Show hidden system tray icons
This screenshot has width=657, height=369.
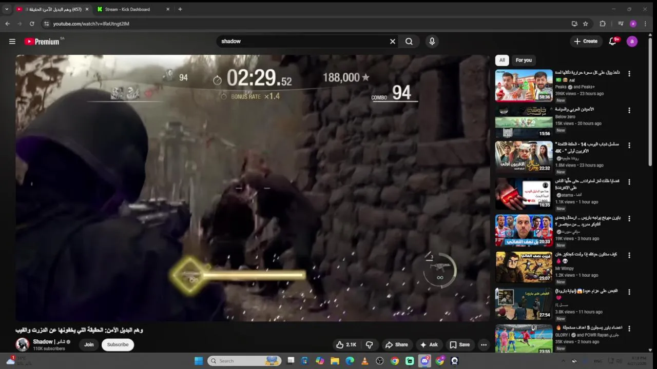tap(563, 361)
